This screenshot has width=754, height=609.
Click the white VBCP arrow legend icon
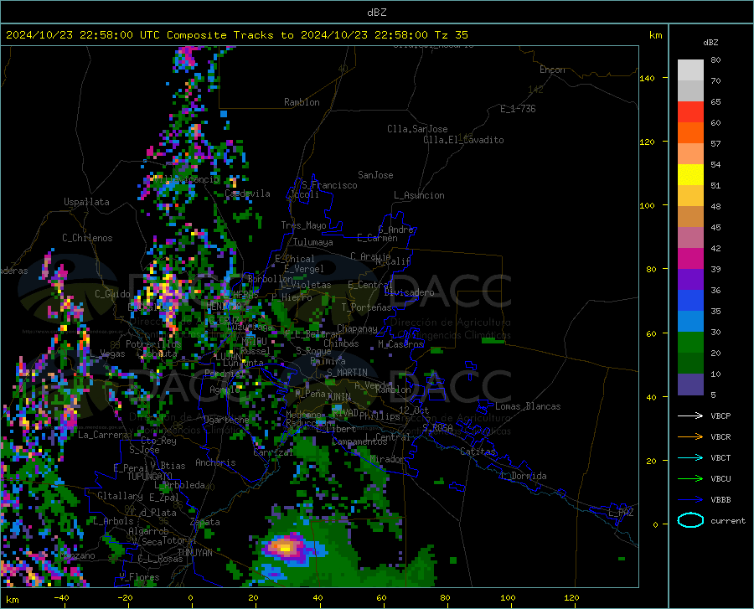click(x=690, y=415)
